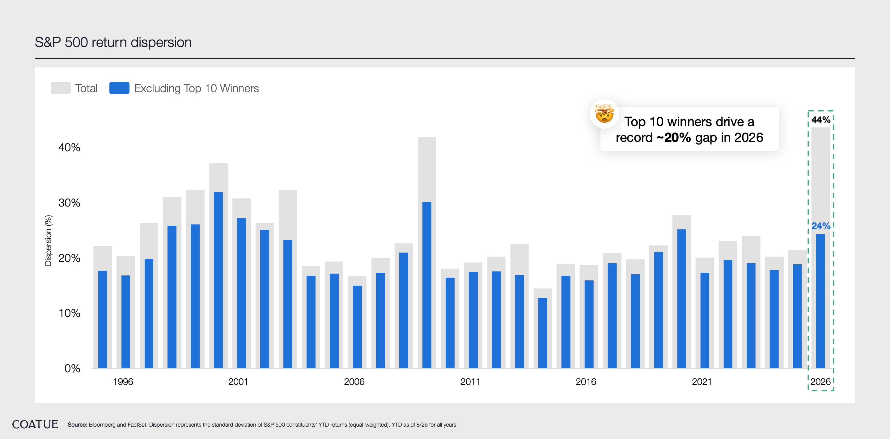Click the 'Source:' footnote label
890x439 pixels.
77,425
